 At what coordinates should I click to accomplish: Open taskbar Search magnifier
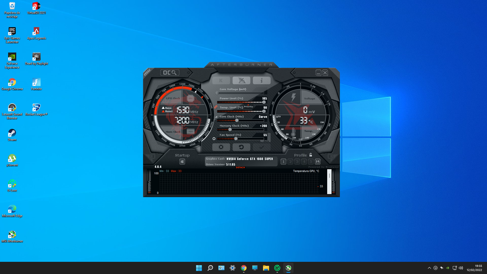click(210, 268)
